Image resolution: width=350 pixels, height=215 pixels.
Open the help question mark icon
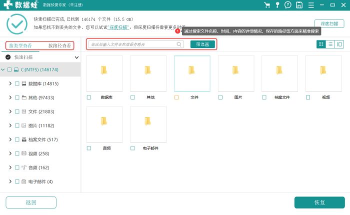tap(288, 5)
